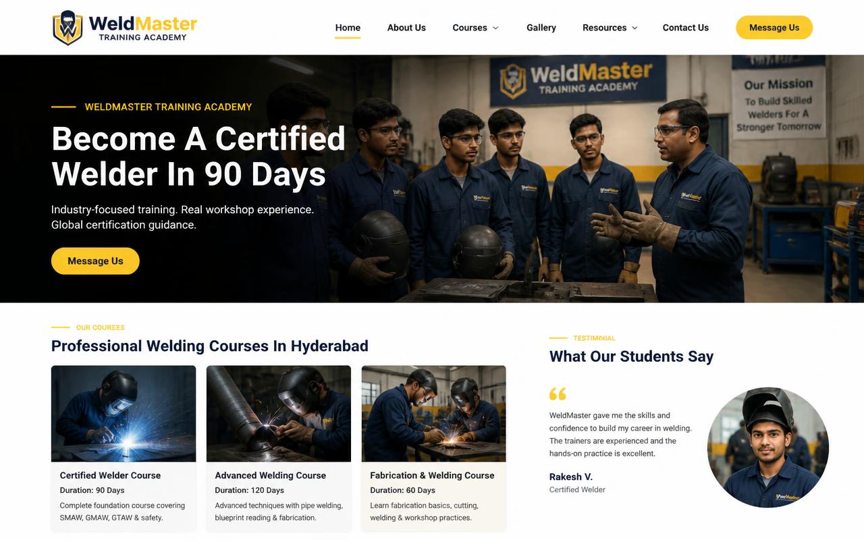Click the 'TESTIMONIAL' section label
This screenshot has width=864, height=540.
594,338
